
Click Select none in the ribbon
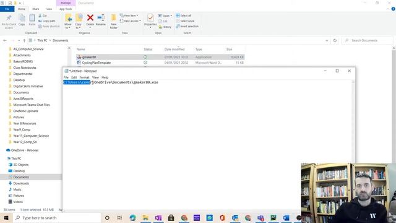(x=185, y=21)
